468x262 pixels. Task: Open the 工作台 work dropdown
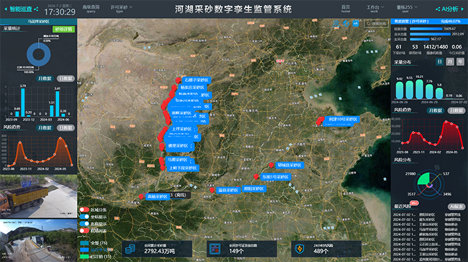coord(375,9)
